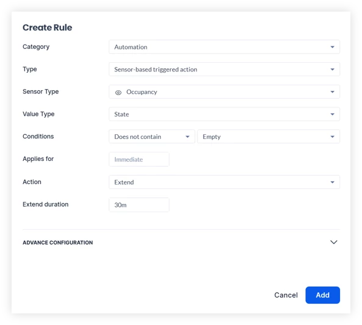Click the Empty condition caret icon
This screenshot has width=362, height=325.
point(332,137)
